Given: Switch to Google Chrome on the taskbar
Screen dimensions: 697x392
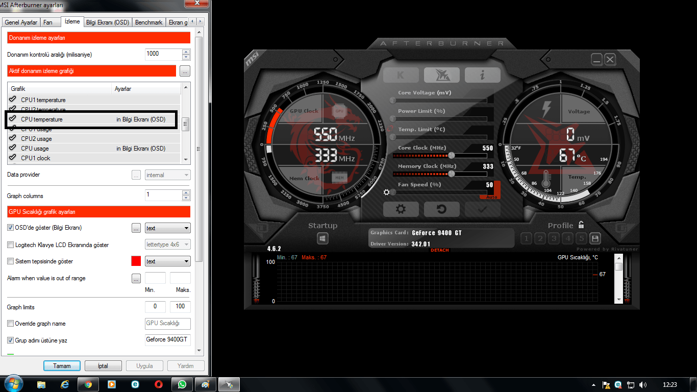Looking at the screenshot, I should [88, 384].
